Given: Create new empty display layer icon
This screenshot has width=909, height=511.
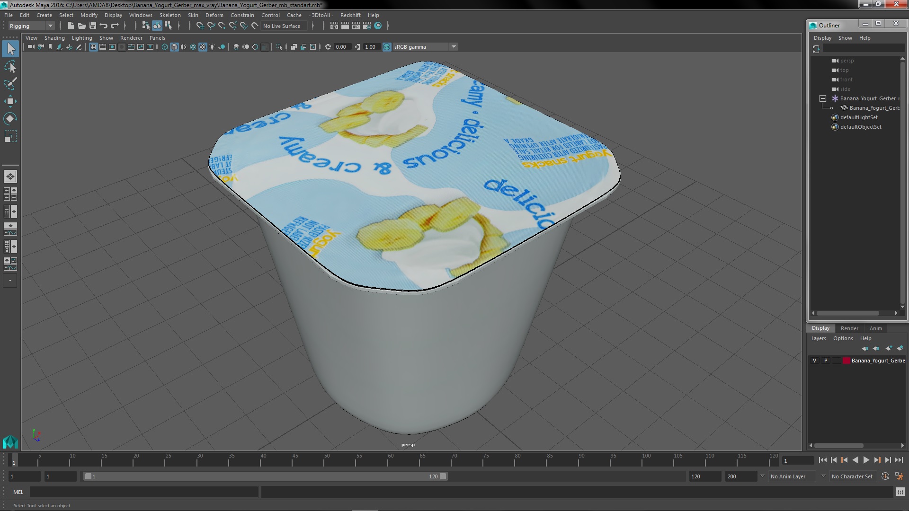Looking at the screenshot, I should pyautogui.click(x=889, y=348).
